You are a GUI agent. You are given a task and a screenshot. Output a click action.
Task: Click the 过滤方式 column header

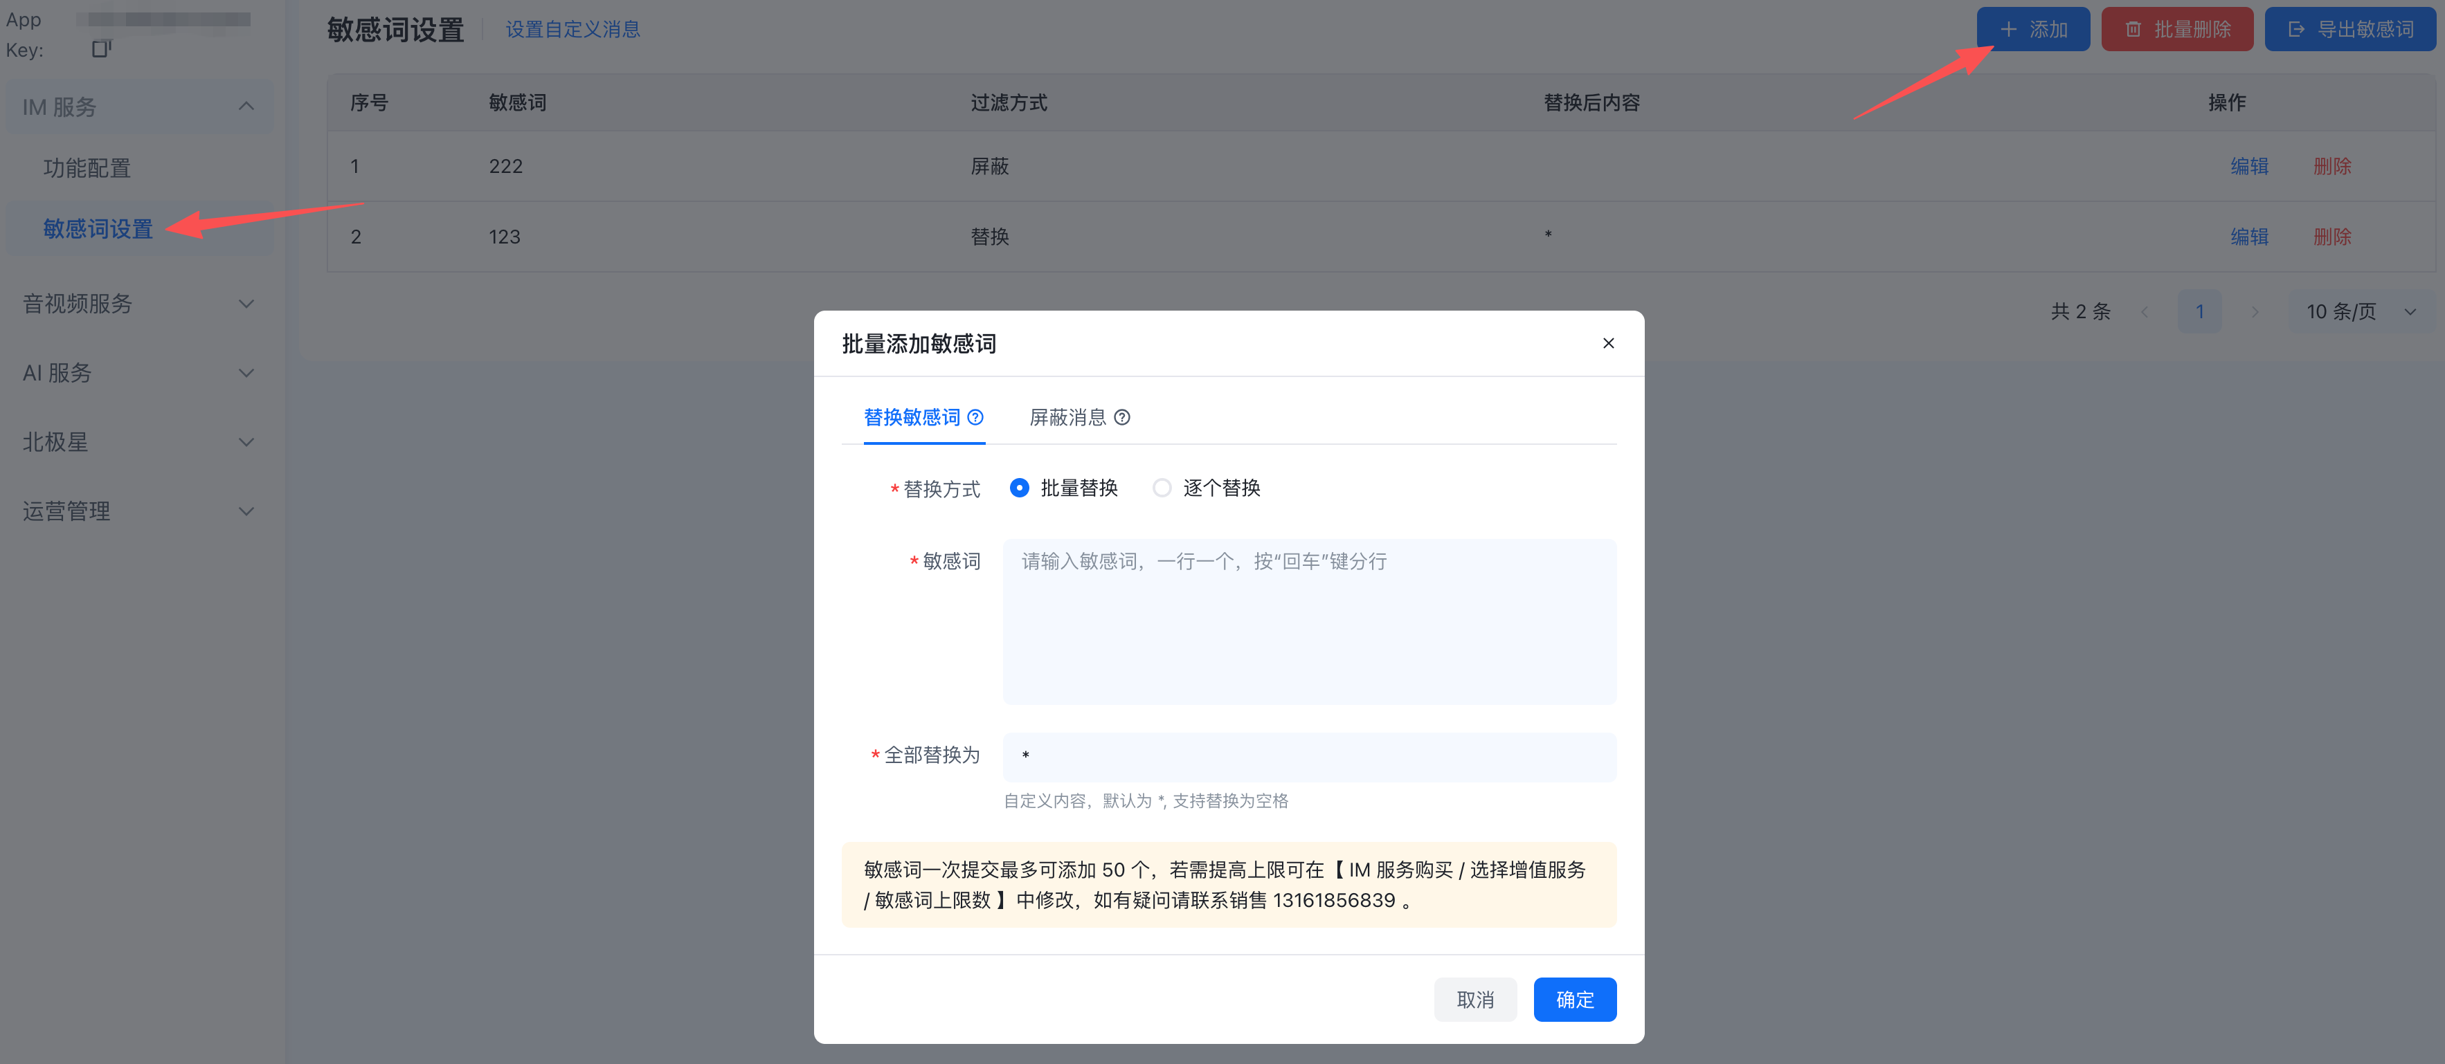(x=1008, y=102)
